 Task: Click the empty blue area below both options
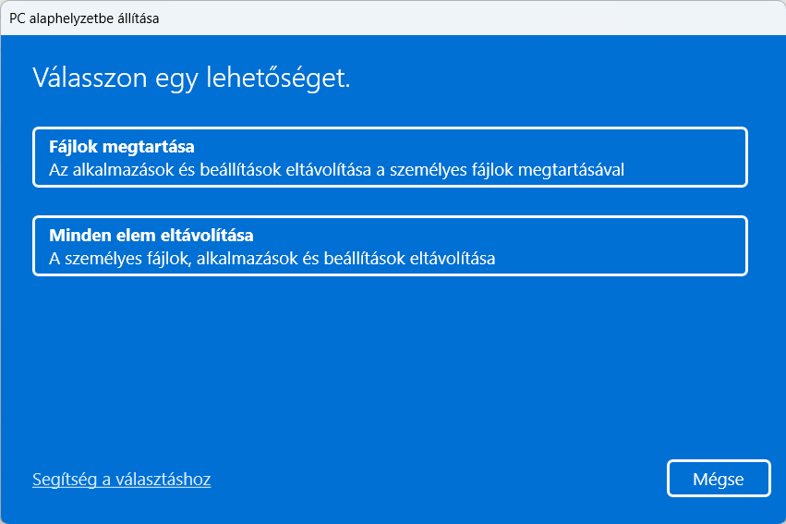click(x=390, y=370)
